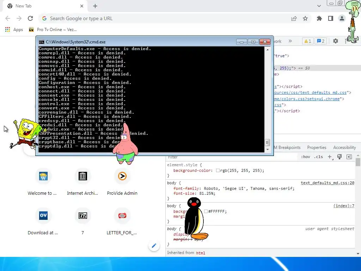
Task: Toggle rendering emulations paintbrush icon
Action: point(339,157)
